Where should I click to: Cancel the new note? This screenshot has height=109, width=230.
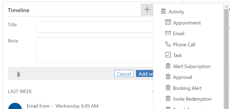(124, 73)
